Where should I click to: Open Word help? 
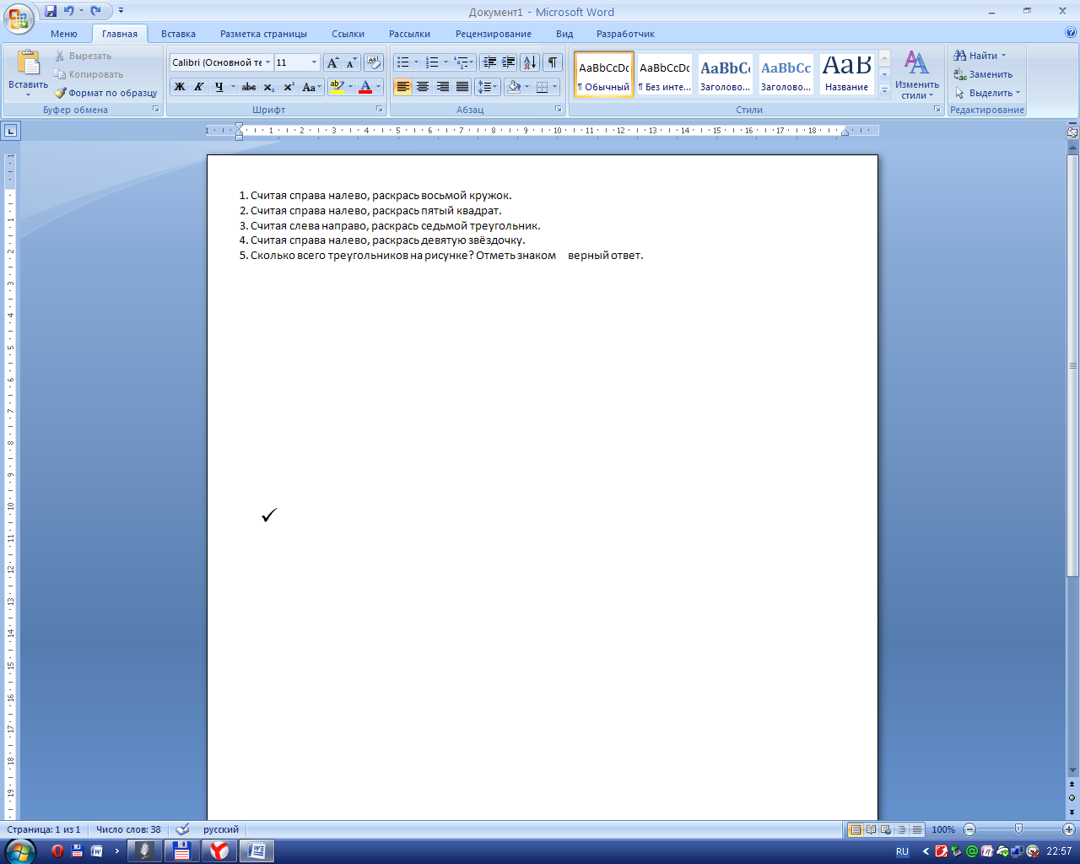point(1071,33)
